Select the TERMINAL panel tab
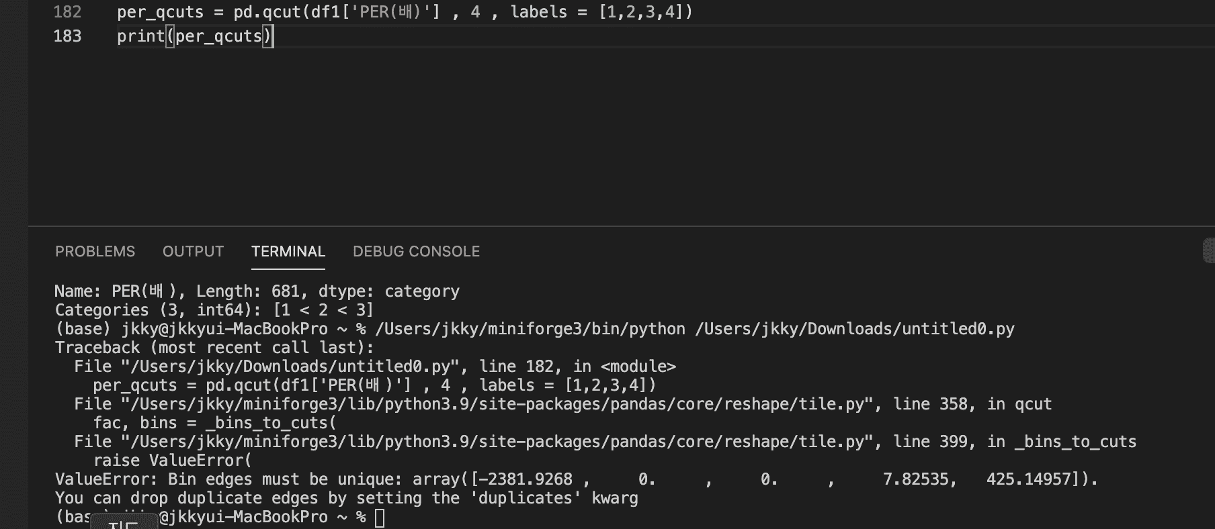Image resolution: width=1215 pixels, height=529 pixels. pyautogui.click(x=288, y=252)
